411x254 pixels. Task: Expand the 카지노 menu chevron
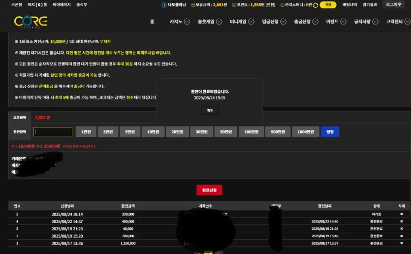coord(187,22)
